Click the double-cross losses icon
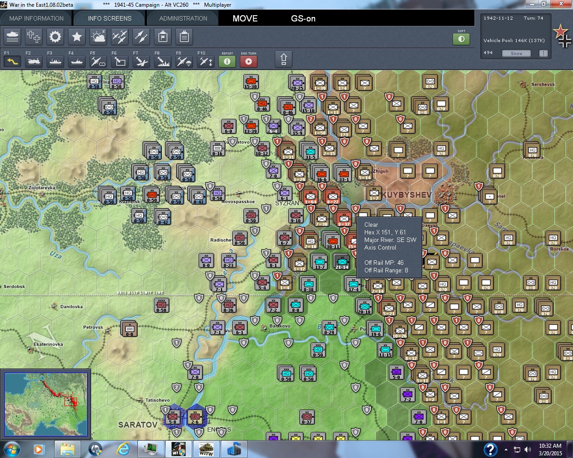The image size is (573, 458). (34, 37)
